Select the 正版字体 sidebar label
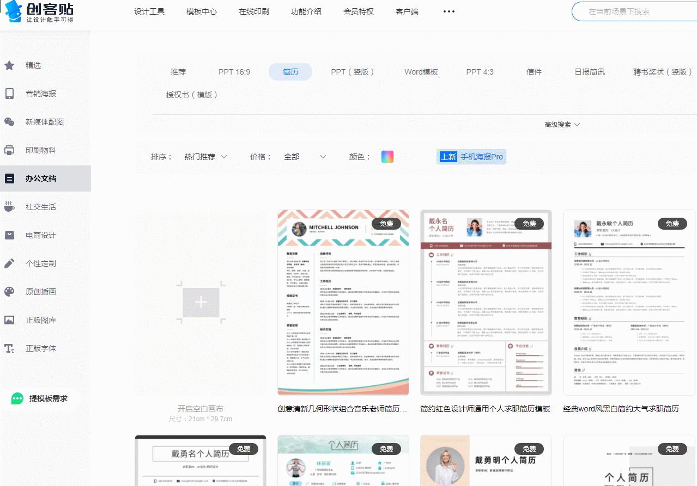Screen dimensions: 697x486 tap(41, 348)
